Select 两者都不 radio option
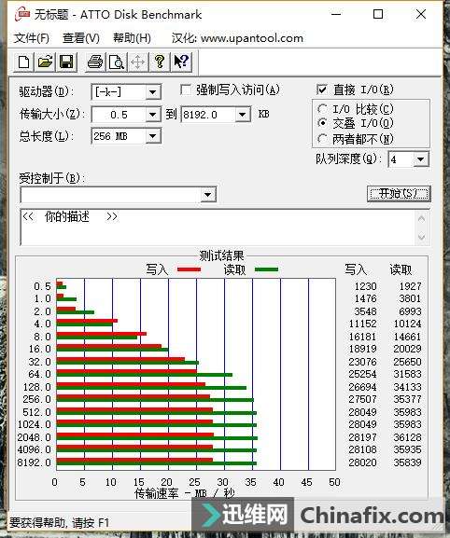This screenshot has width=450, height=538. pyautogui.click(x=322, y=139)
